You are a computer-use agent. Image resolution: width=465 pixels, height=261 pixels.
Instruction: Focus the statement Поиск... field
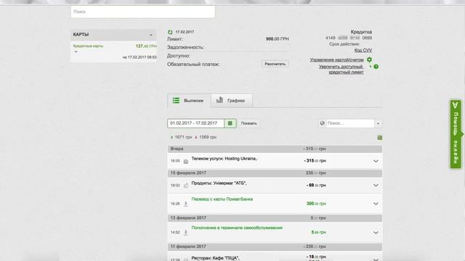point(350,123)
